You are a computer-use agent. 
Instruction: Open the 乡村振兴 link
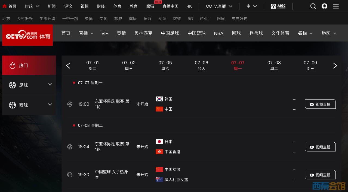click(x=25, y=19)
